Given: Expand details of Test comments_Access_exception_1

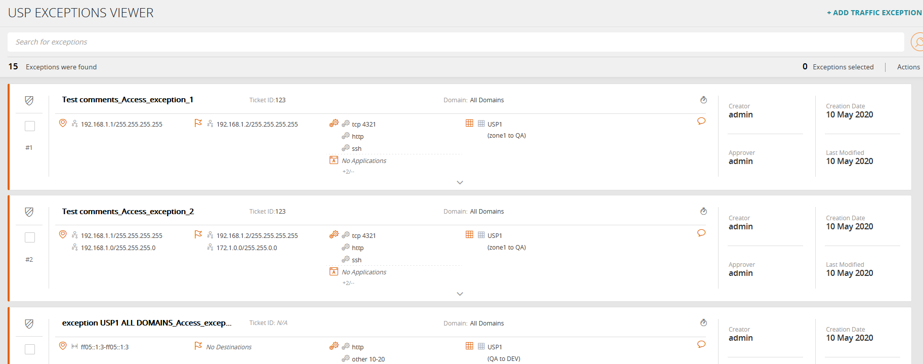Looking at the screenshot, I should click(x=459, y=182).
